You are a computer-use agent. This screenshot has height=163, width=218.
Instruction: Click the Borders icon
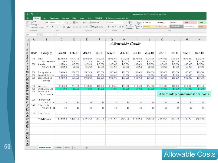point(58,27)
